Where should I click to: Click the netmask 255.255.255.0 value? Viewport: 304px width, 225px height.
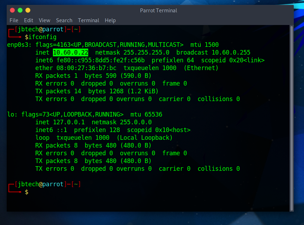146,52
